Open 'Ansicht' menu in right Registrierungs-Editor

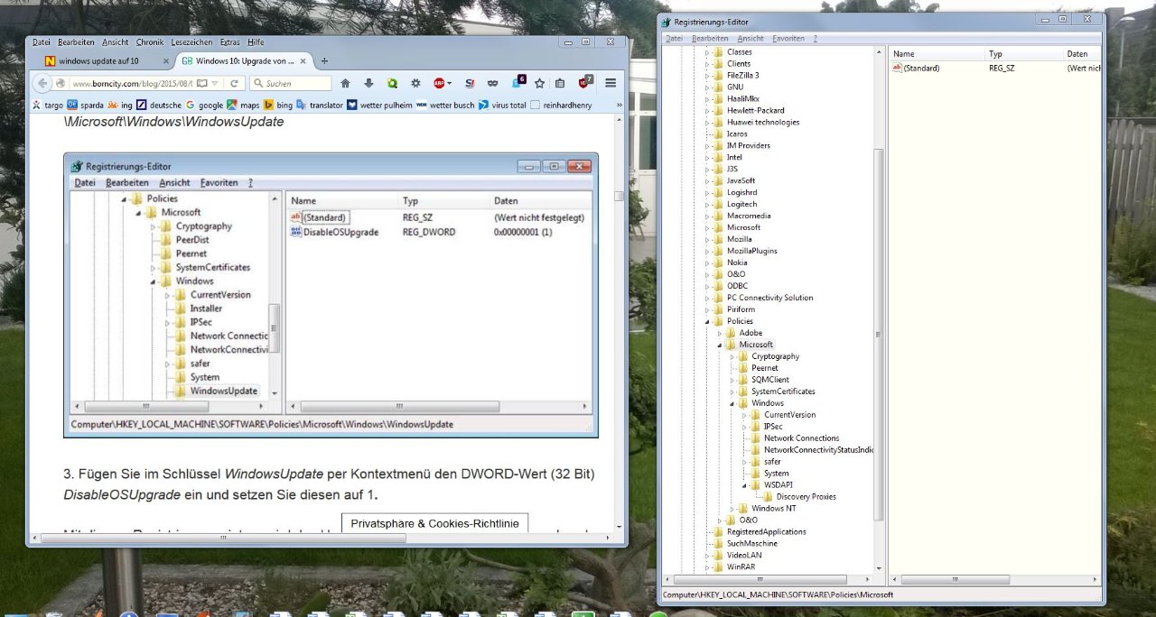750,39
